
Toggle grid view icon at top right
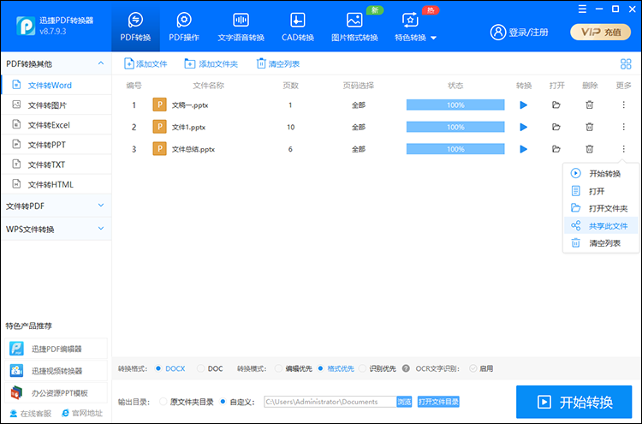pyautogui.click(x=626, y=64)
